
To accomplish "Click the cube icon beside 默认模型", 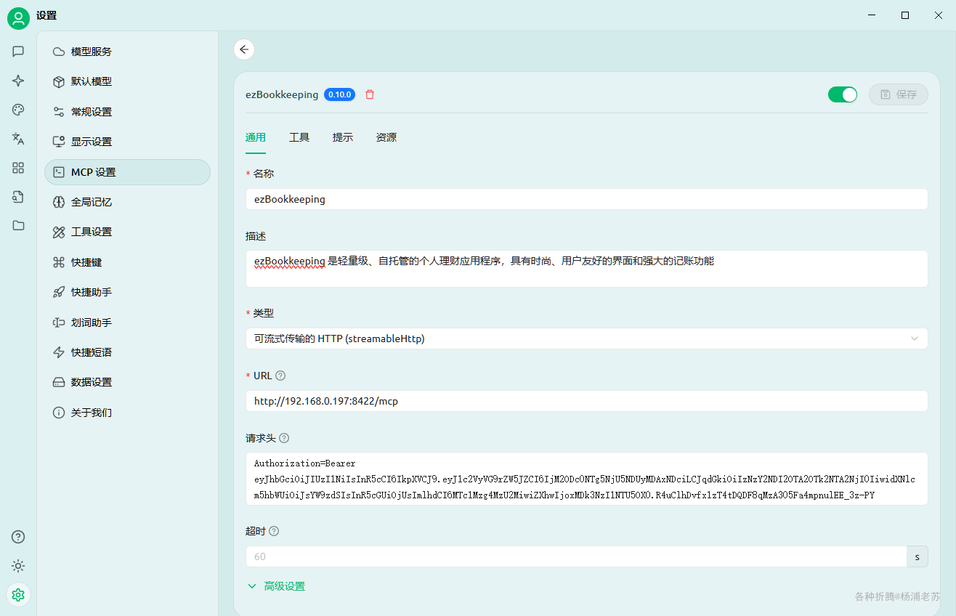I will coord(59,81).
